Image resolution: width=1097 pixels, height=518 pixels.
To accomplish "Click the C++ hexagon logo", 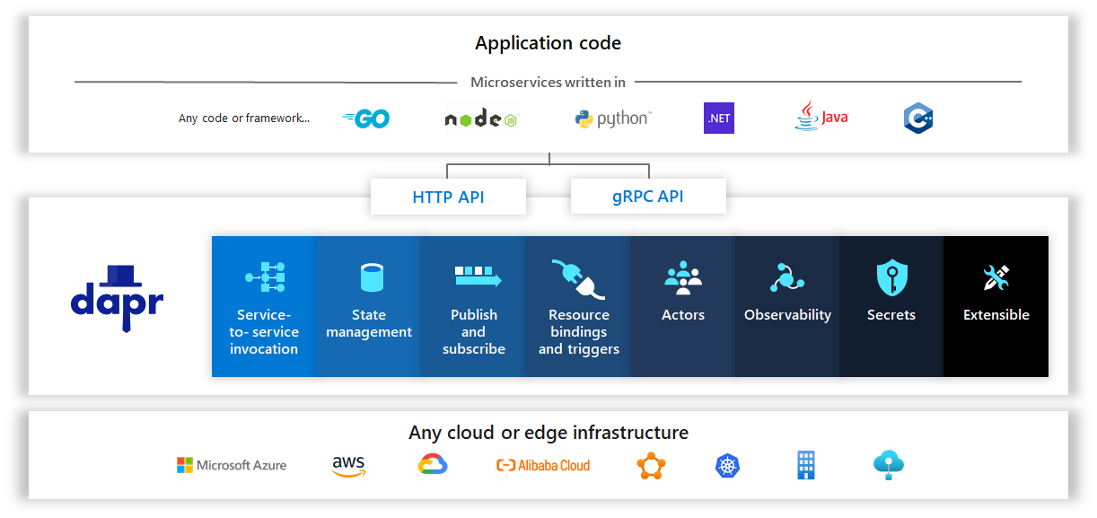I will point(917,118).
